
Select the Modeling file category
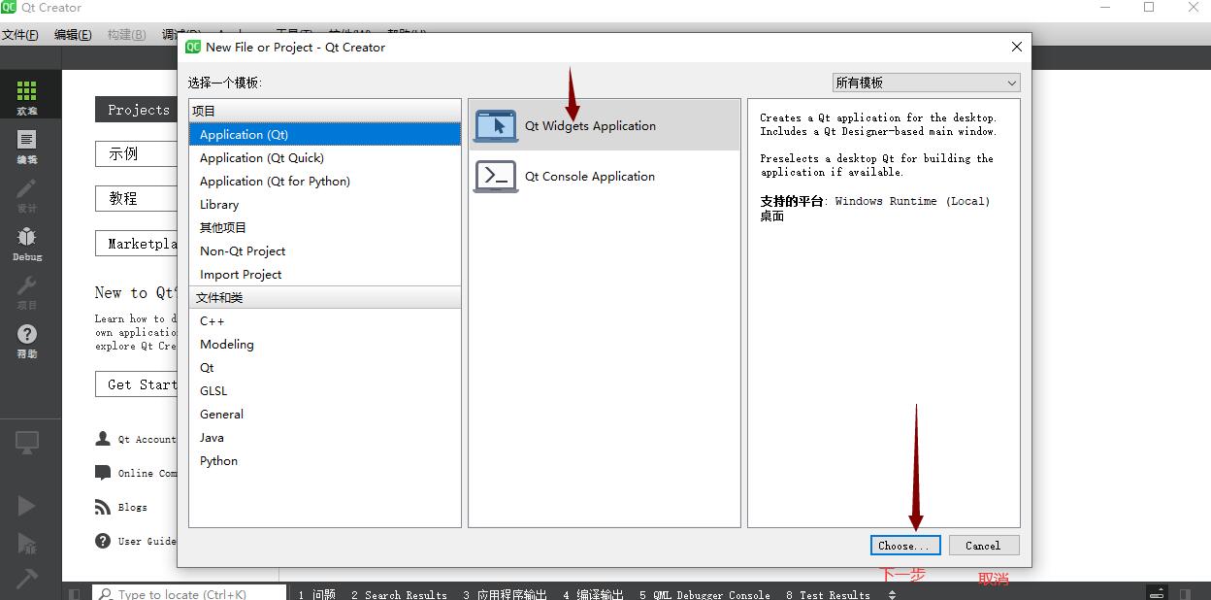(325, 344)
